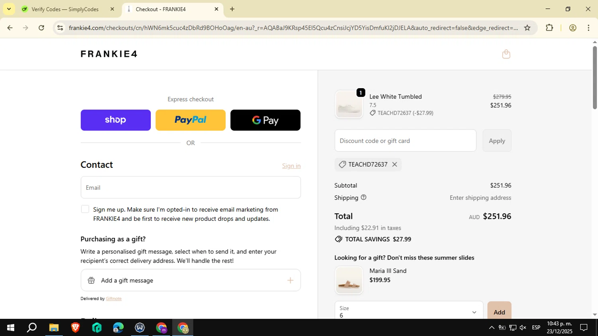The image size is (598, 336).
Task: Open the taskbar clock and date
Action: tap(559, 328)
